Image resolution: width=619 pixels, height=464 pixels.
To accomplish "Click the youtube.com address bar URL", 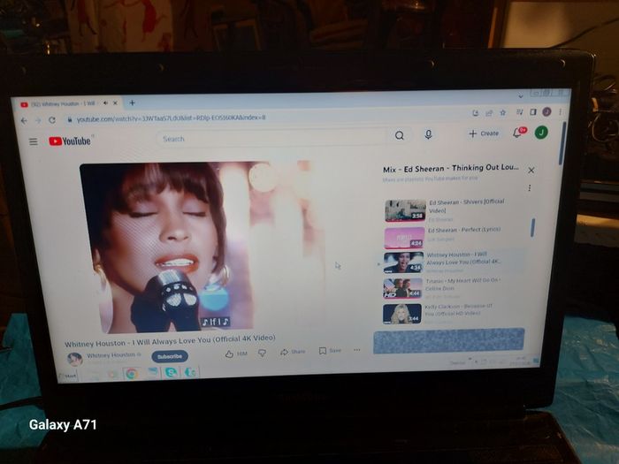I will (x=171, y=118).
